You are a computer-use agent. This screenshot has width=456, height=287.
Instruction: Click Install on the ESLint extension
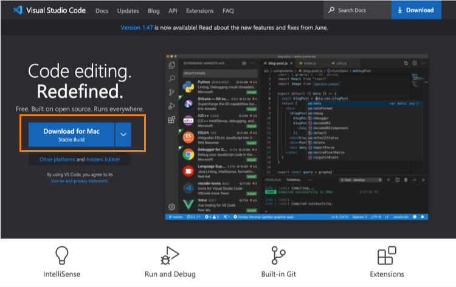[x=252, y=143]
